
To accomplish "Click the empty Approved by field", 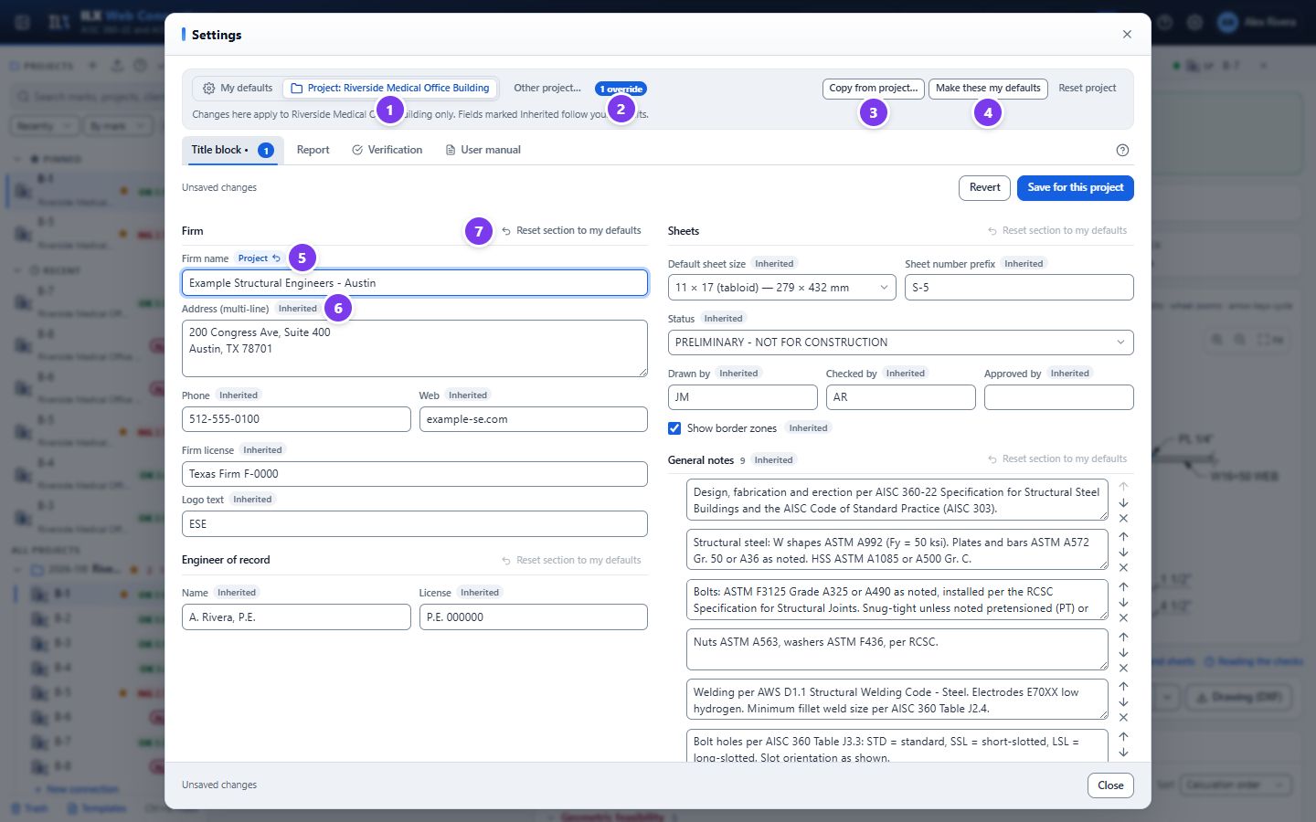I will [x=1059, y=397].
